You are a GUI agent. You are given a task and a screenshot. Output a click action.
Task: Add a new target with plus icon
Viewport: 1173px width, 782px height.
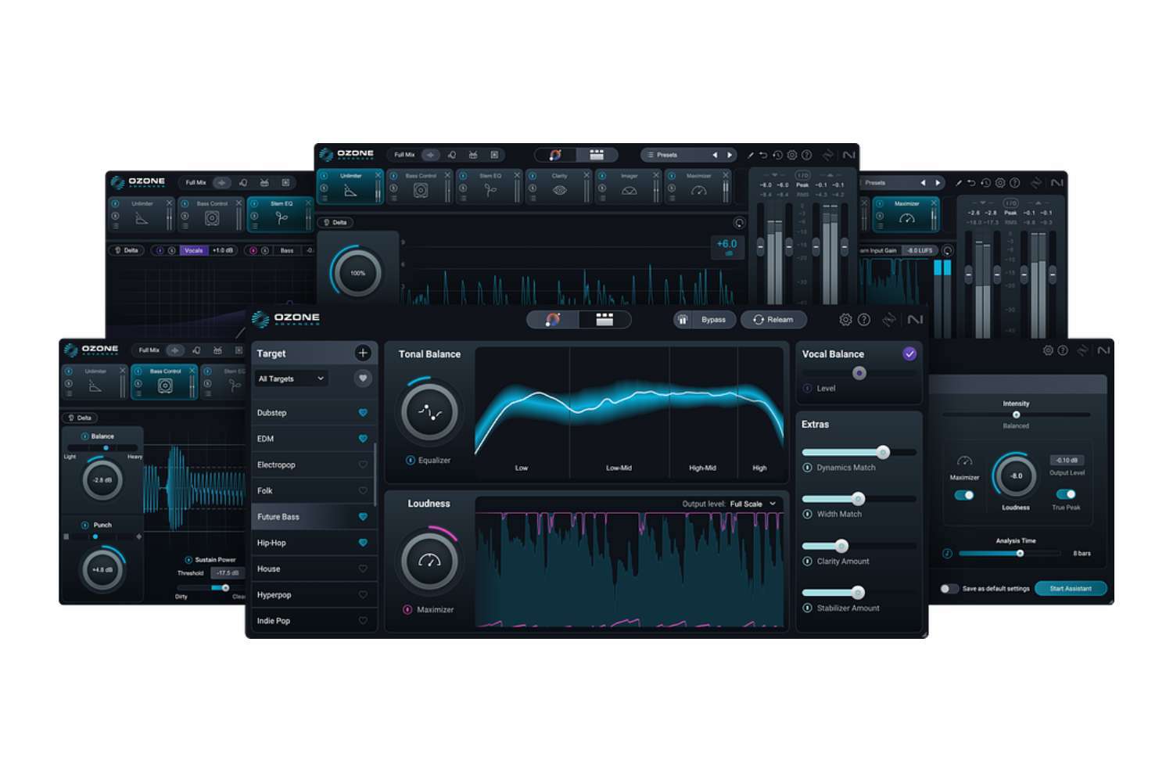coord(363,353)
